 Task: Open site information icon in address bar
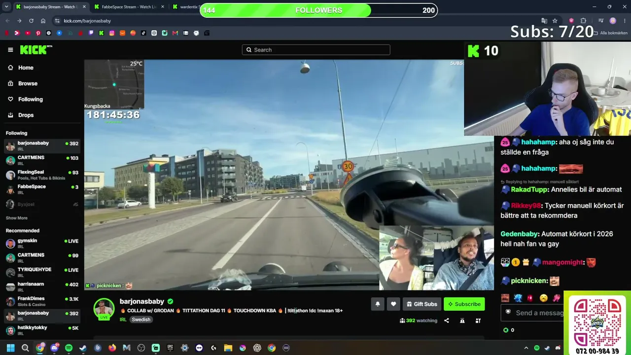click(x=57, y=21)
